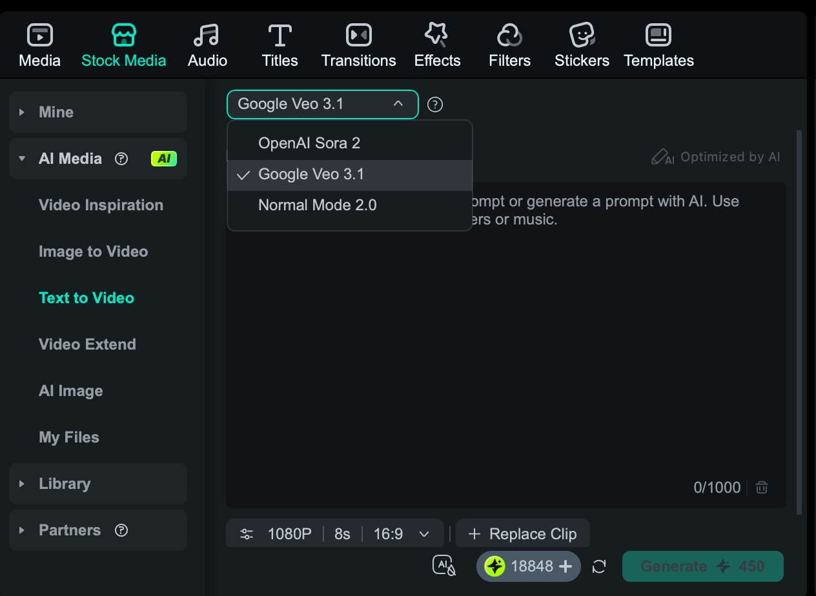The width and height of the screenshot is (816, 596).
Task: Click the AI prompt writer icon
Action: 444,566
